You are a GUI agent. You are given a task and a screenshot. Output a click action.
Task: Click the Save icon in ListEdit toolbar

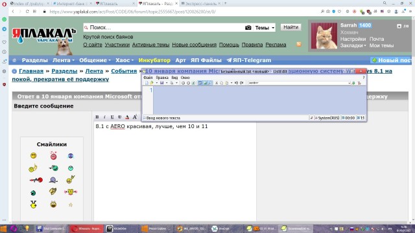161,83
